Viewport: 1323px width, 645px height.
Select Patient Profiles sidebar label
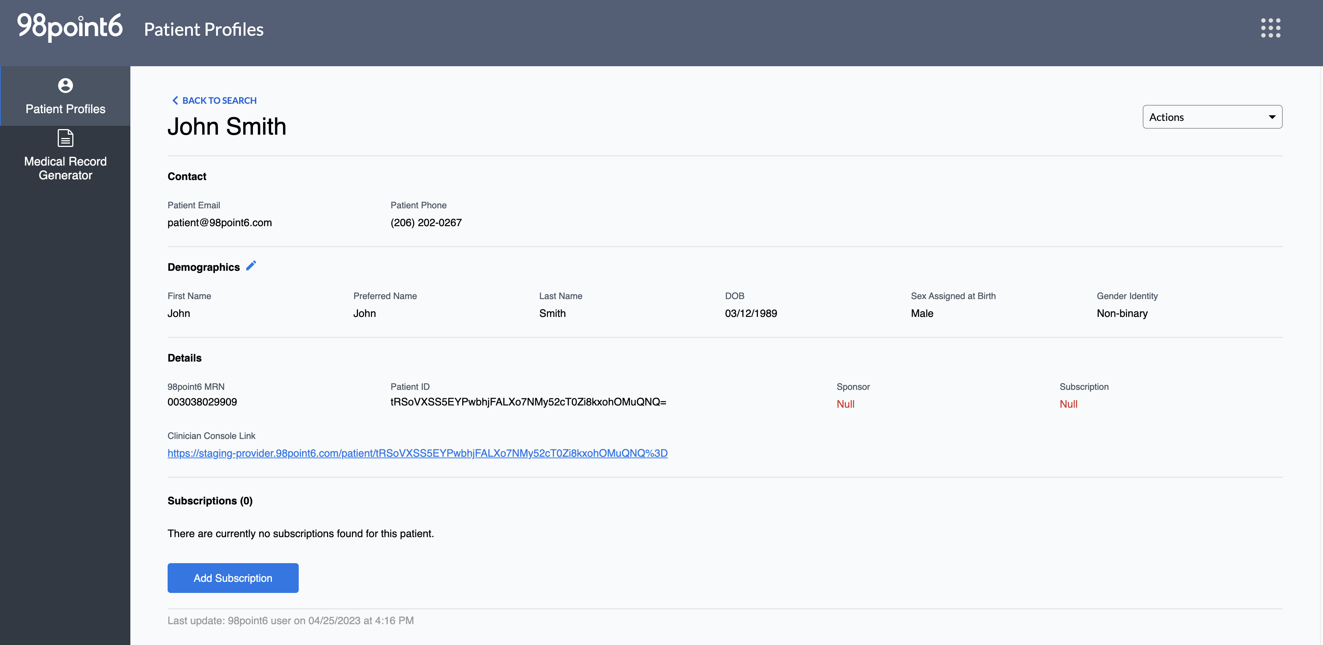(x=65, y=109)
